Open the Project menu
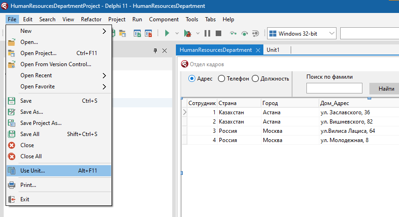The height and width of the screenshot is (217, 399). click(117, 19)
